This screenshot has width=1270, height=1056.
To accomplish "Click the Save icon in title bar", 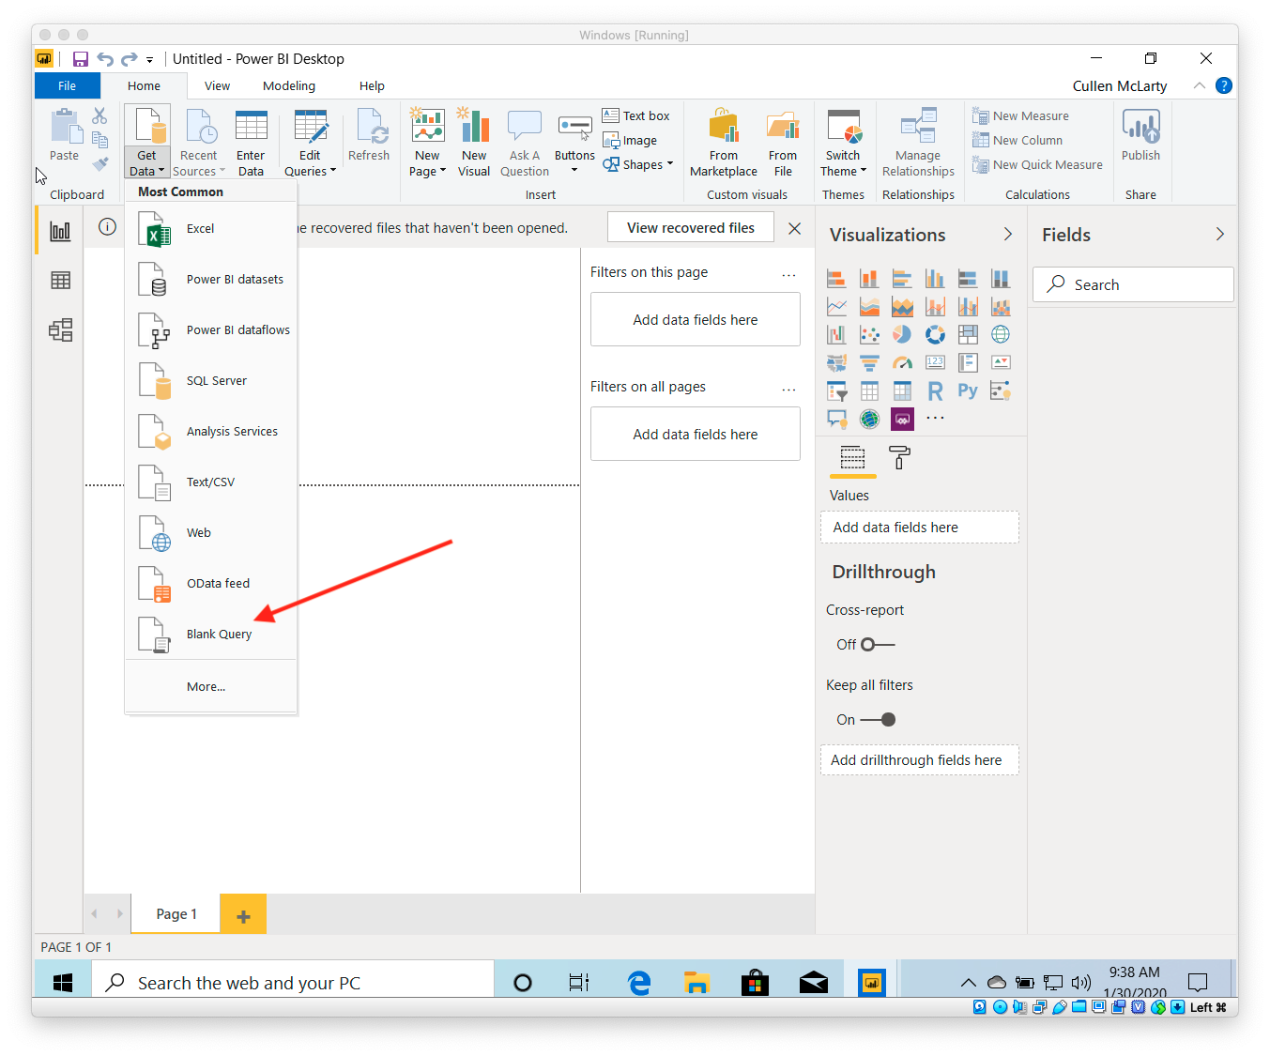I will pyautogui.click(x=81, y=59).
